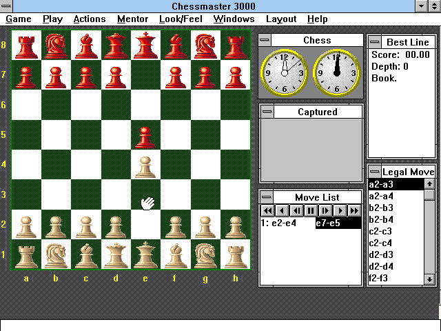Select move e7-e5 in Move List

click(338, 223)
